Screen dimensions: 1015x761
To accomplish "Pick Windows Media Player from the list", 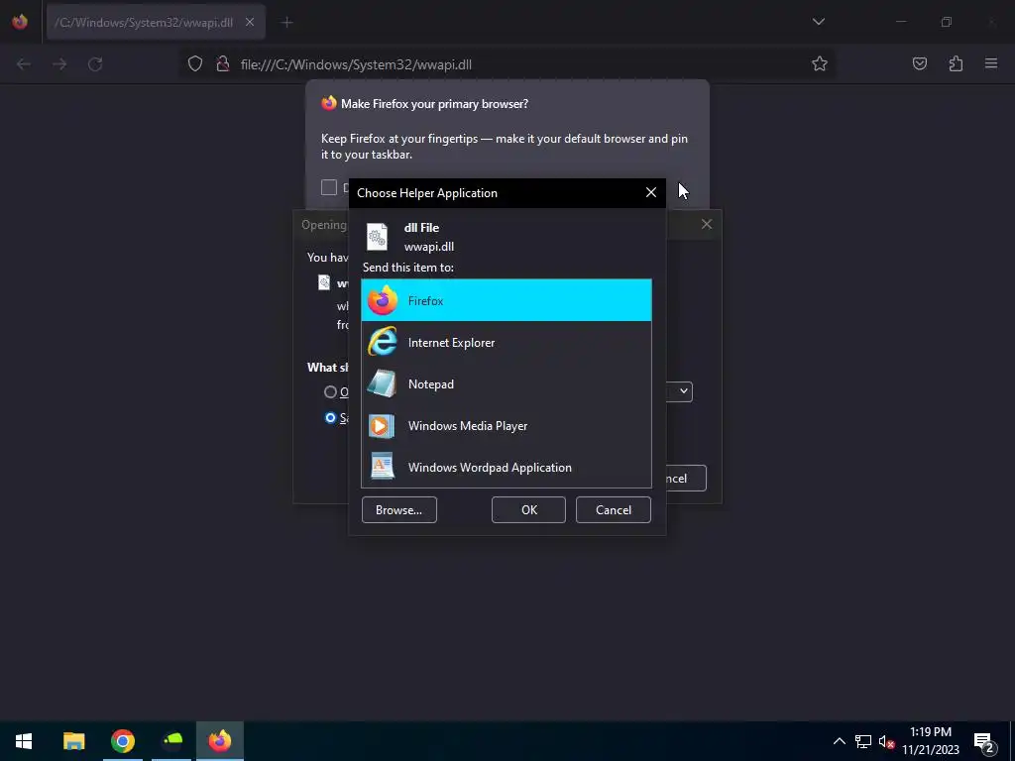I will 507,425.
